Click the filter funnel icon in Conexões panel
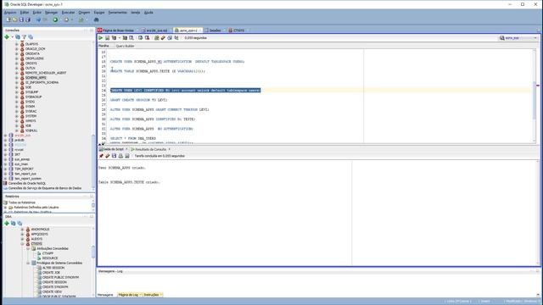Screen dimensions: 543x305 [25, 37]
